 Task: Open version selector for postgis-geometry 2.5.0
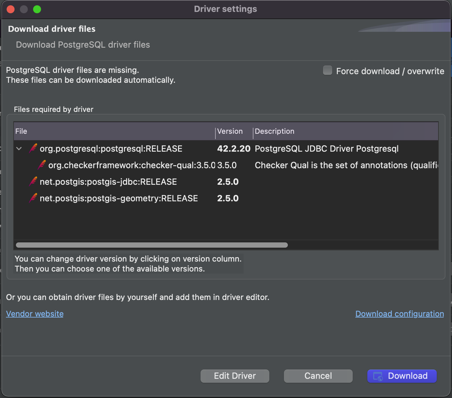(228, 198)
